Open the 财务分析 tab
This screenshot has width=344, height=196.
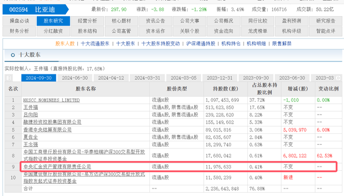click(x=19, y=31)
